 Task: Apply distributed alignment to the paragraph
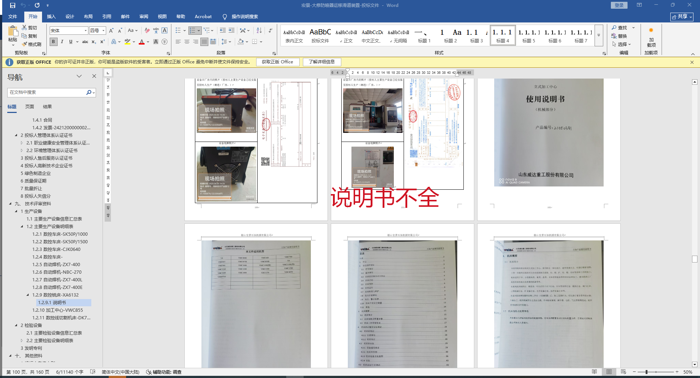(213, 42)
